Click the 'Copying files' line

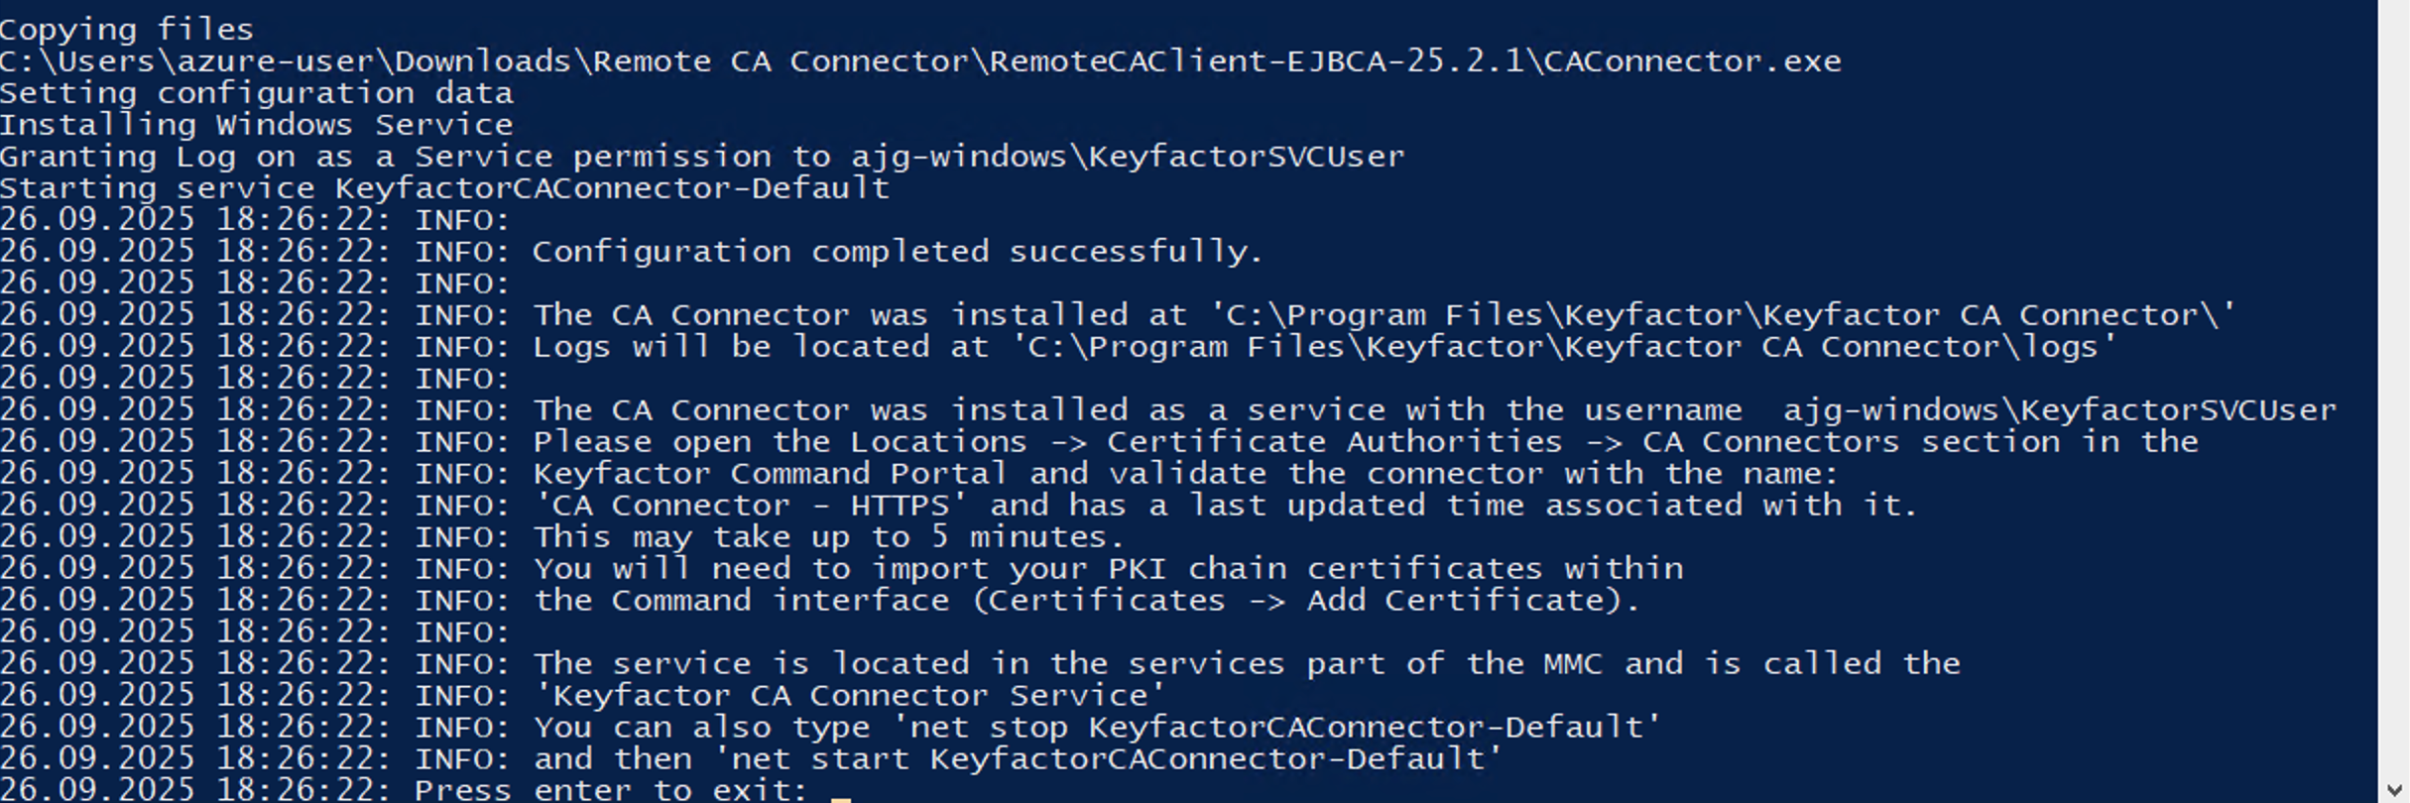pyautogui.click(x=126, y=30)
